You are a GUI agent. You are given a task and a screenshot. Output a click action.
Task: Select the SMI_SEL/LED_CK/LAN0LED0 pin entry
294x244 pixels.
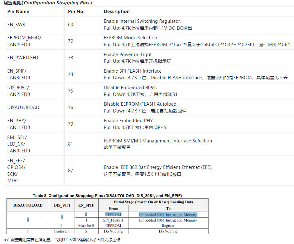click(17, 144)
